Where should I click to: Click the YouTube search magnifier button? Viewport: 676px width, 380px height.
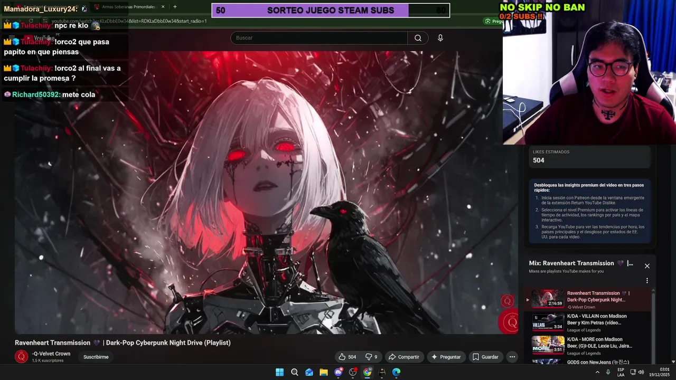tap(418, 38)
